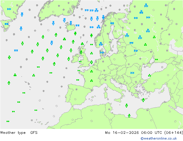Click the open circle over Poland
Image resolution: width=183 pixels, height=141 pixels.
tap(114, 60)
